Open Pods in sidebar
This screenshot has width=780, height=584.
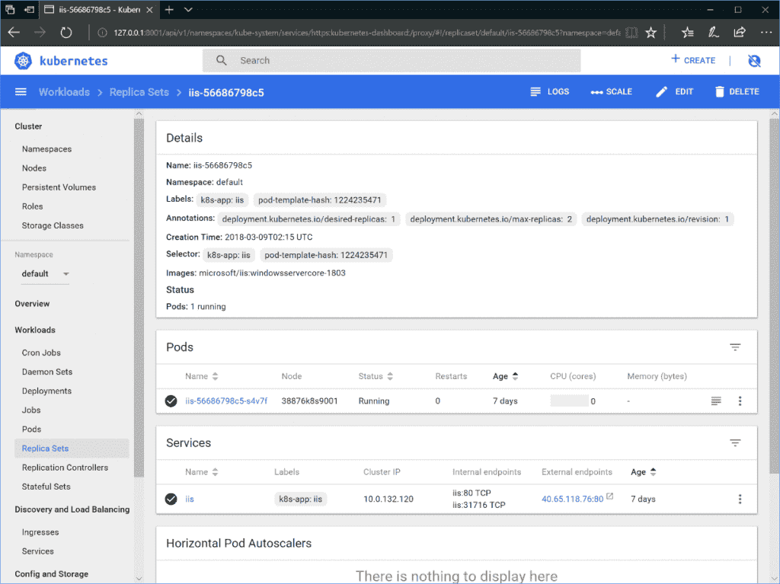point(31,429)
